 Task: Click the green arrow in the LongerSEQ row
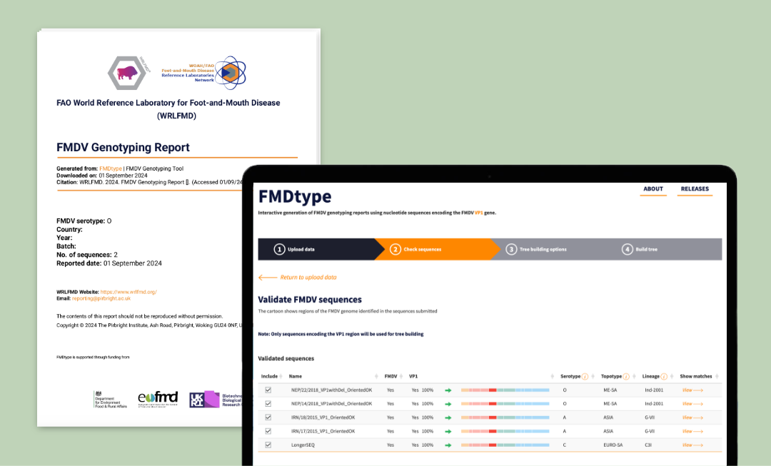[x=448, y=445]
